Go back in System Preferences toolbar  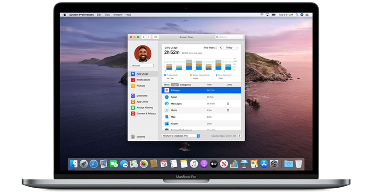click(x=143, y=37)
